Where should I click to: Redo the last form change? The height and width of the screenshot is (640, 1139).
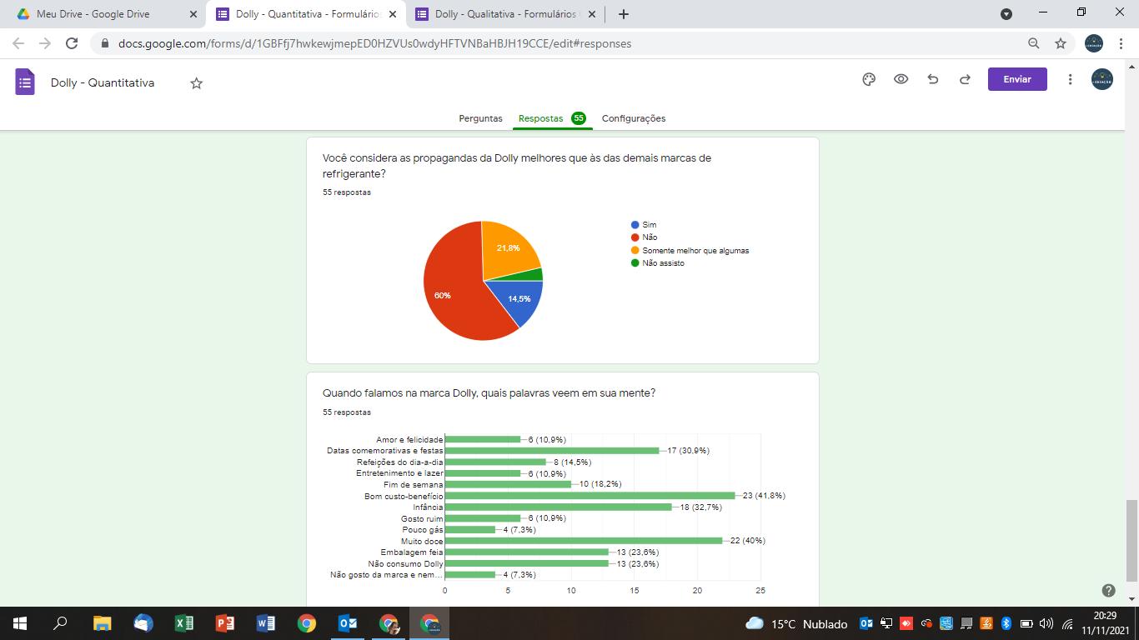tap(965, 79)
